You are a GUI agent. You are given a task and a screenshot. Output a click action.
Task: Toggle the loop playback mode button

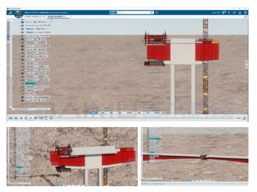[x=46, y=118]
